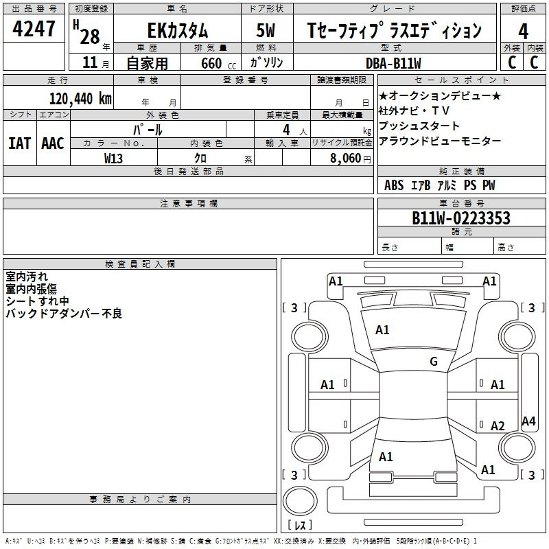The width and height of the screenshot is (549, 549).
Task: Click chassis number B11W-0223353
Action: [460, 219]
